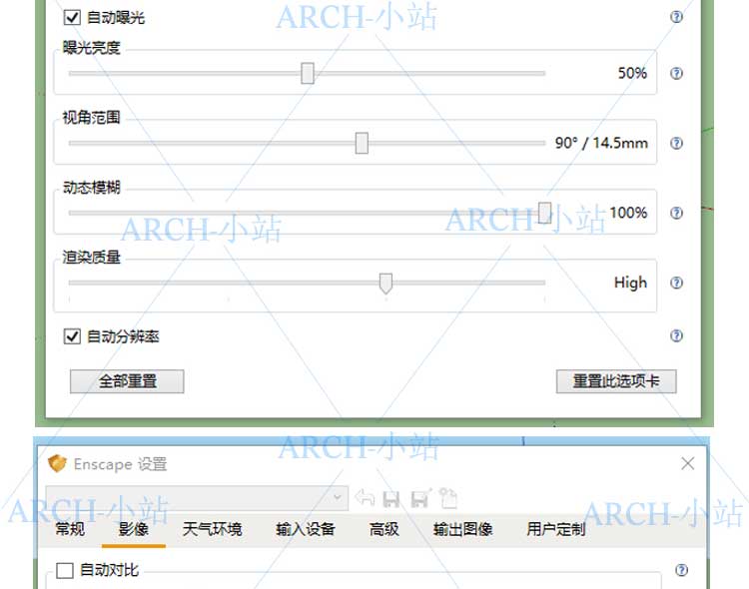Switch to the 天气环境 tab
The width and height of the screenshot is (749, 589).
(x=212, y=529)
